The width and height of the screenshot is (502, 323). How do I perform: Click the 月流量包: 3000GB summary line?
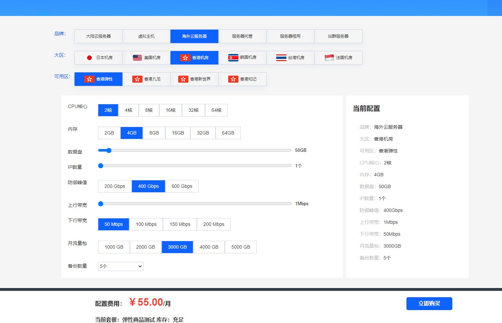point(380,246)
